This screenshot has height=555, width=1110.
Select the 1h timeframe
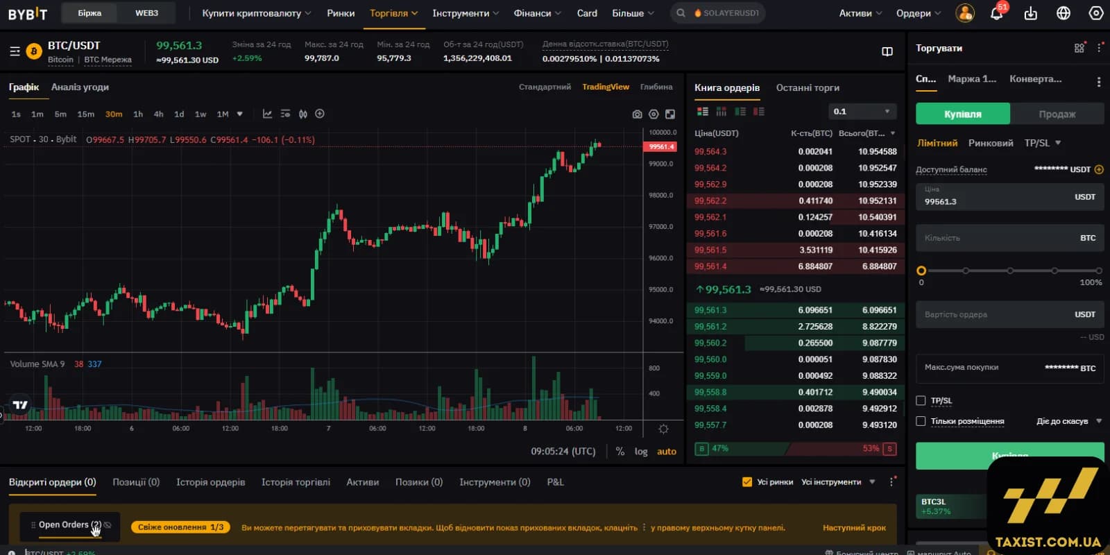(138, 114)
